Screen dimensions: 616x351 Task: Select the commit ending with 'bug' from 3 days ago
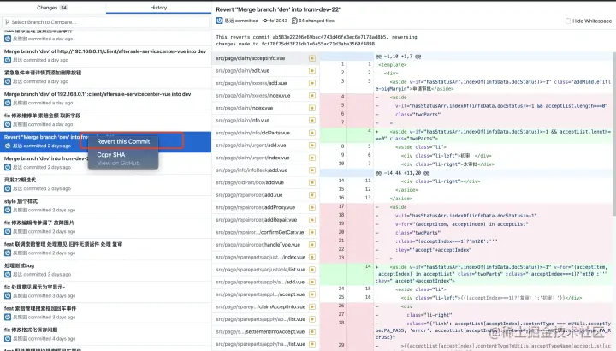pos(105,270)
